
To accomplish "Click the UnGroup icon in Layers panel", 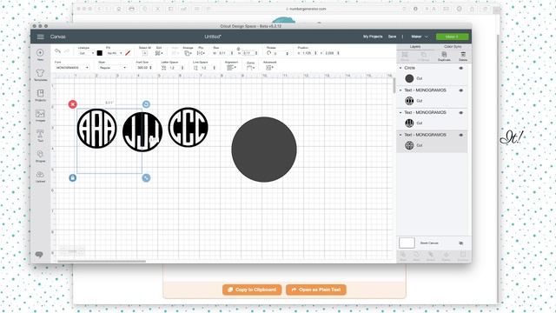I will pyautogui.click(x=424, y=54).
